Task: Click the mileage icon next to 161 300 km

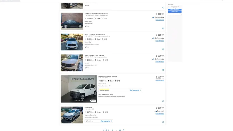Action: (x=85, y=18)
